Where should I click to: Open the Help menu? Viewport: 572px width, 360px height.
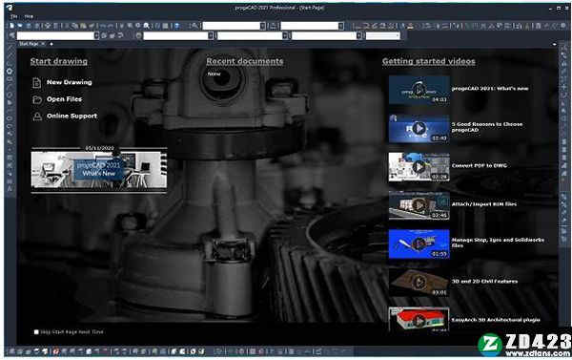(x=29, y=16)
